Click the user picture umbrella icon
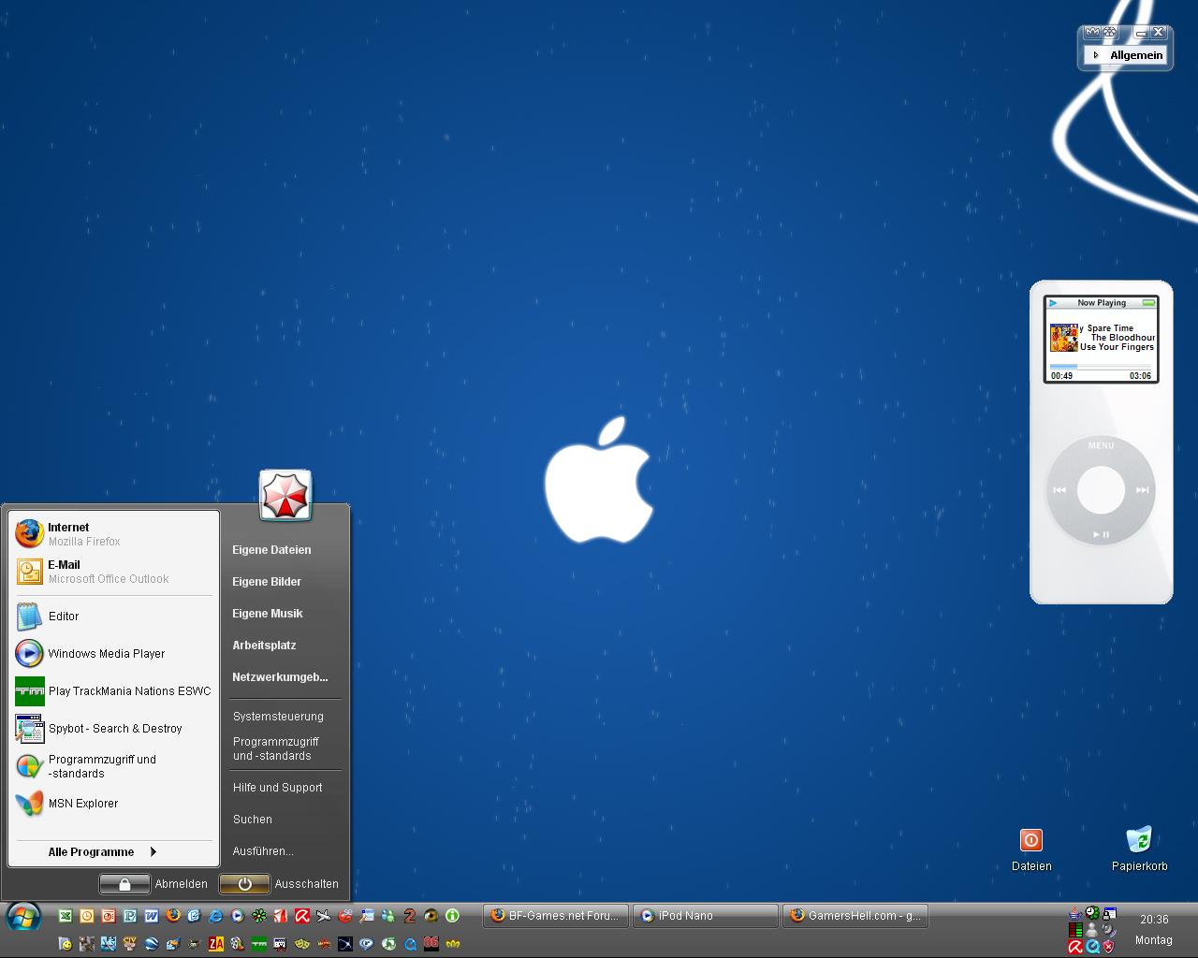Screen dimensions: 1198x958 point(285,495)
